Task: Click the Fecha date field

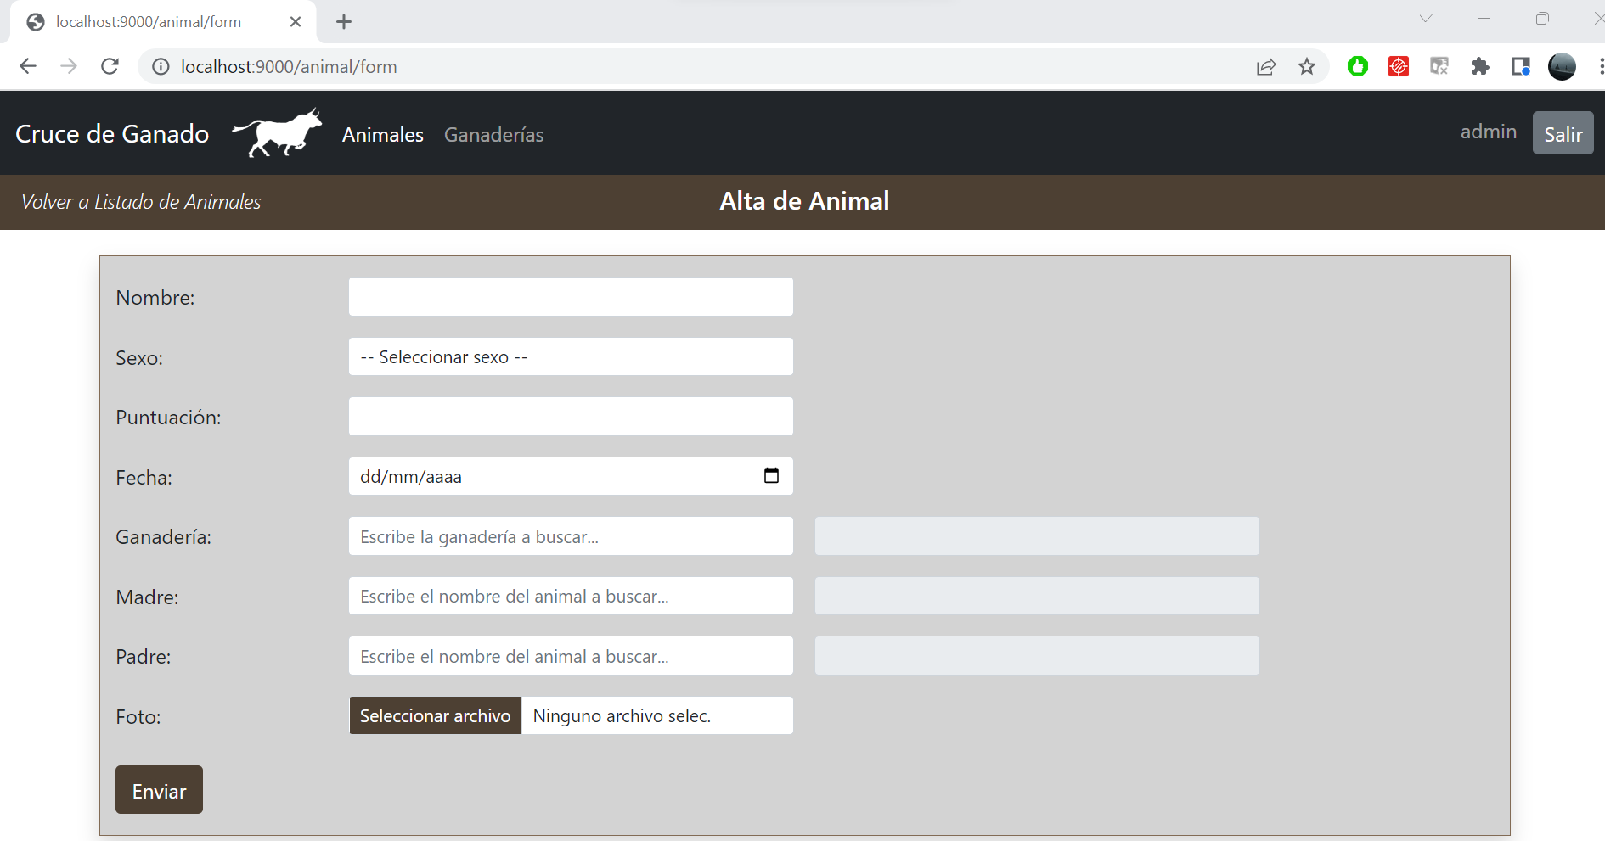Action: [571, 476]
